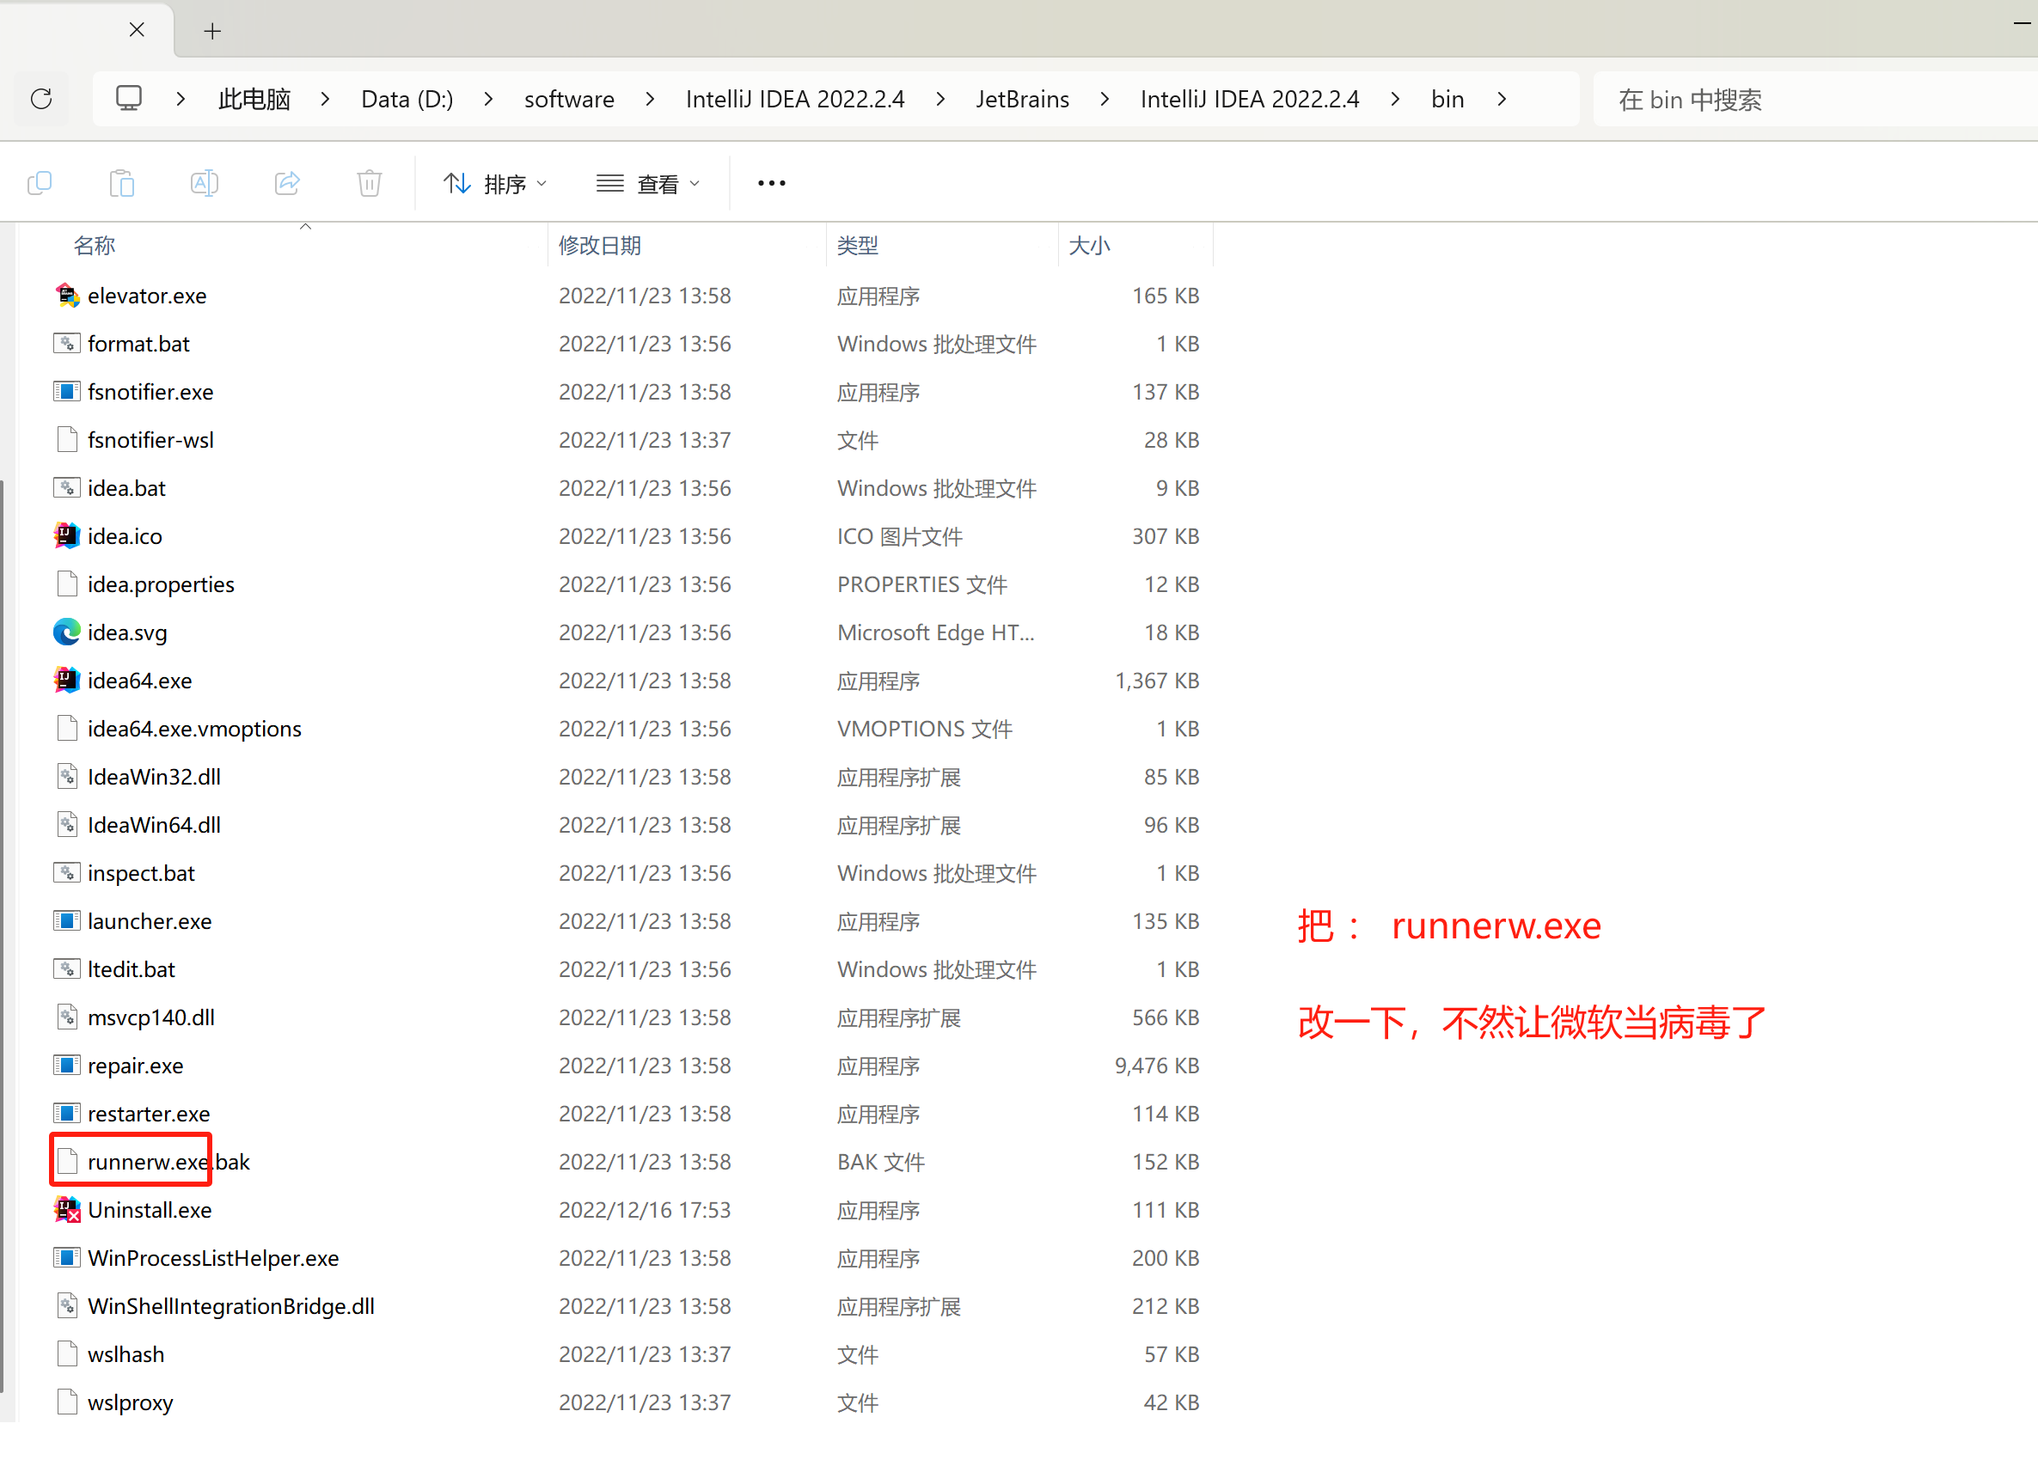Click the refresh button
Viewport: 2038px width, 1460px height.
[x=41, y=99]
